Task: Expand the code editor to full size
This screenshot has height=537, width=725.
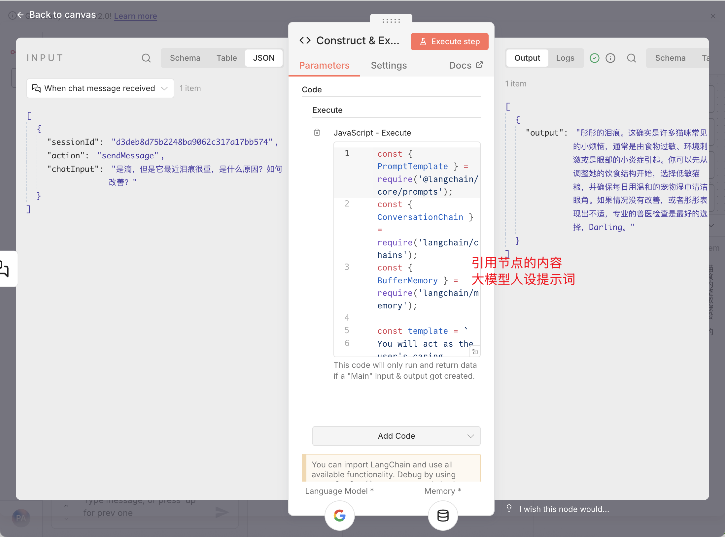Action: 475,352
